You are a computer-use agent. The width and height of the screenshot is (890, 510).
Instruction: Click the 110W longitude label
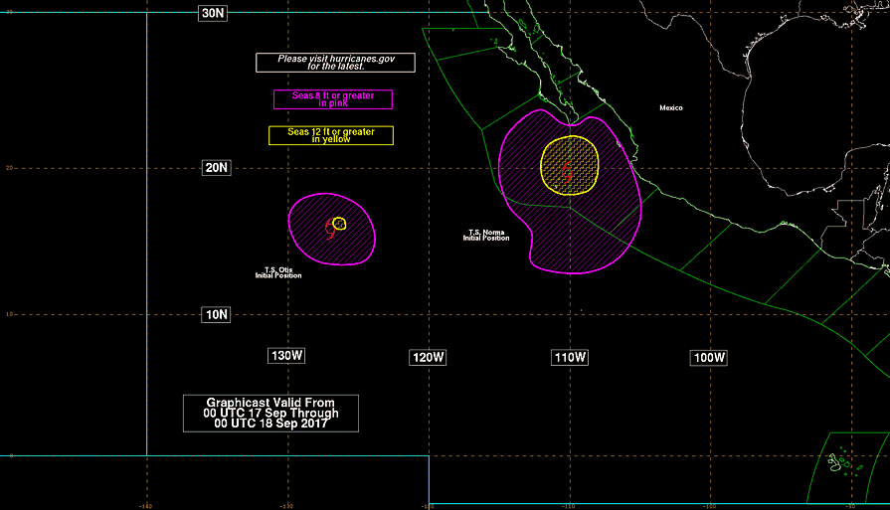pos(570,357)
